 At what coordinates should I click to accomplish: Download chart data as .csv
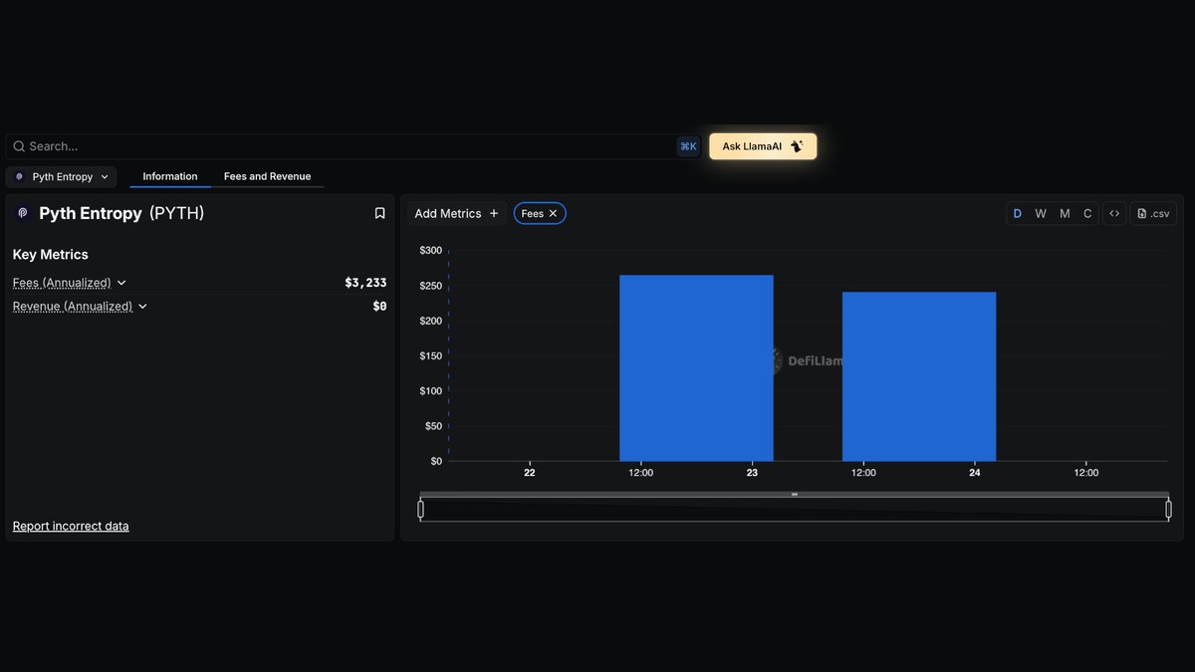tap(1153, 213)
